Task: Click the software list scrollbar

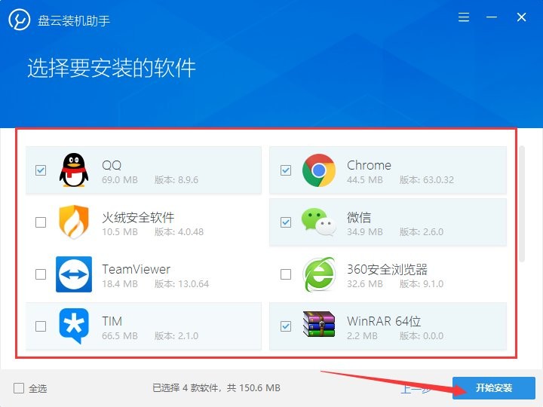Action: click(x=522, y=204)
